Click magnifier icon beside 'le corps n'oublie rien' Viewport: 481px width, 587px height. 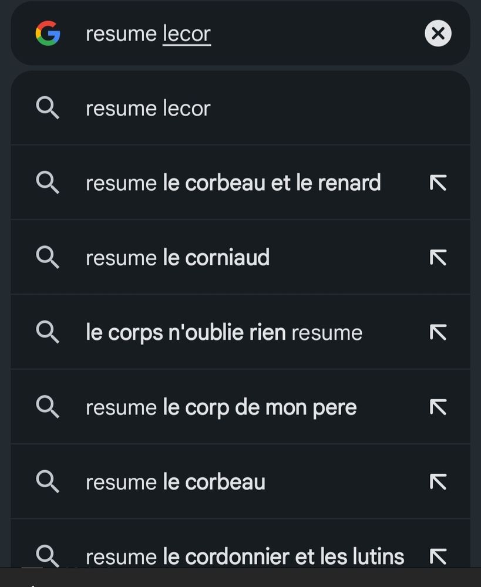coord(48,332)
